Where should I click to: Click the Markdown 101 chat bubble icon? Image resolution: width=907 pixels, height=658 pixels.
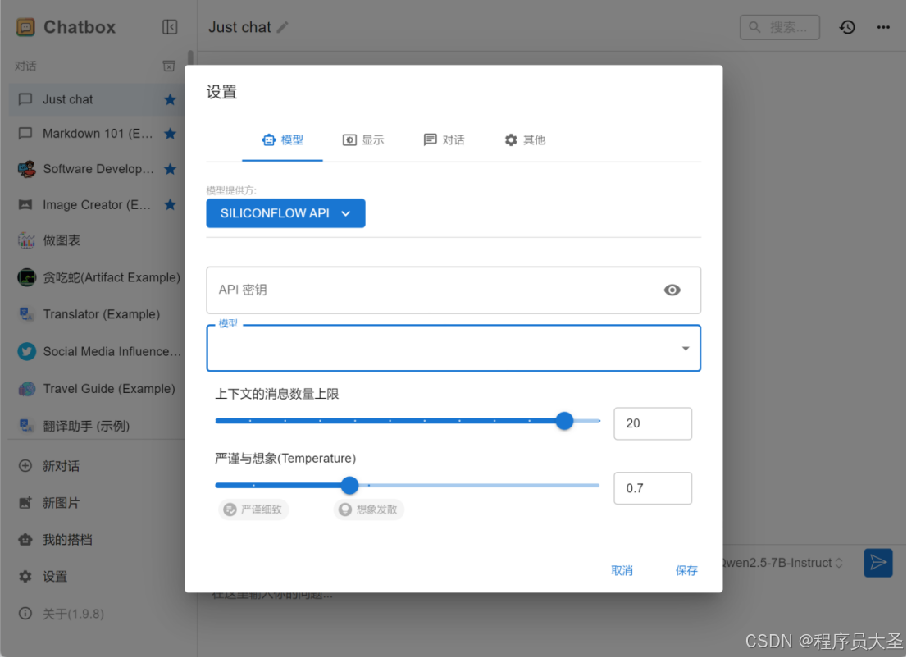25,134
